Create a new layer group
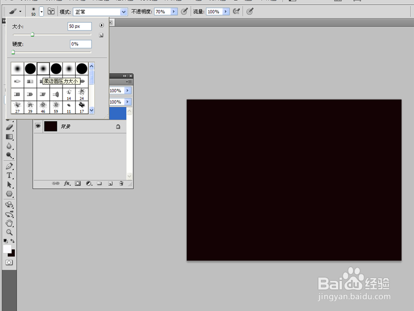Image resolution: width=414 pixels, height=311 pixels. tap(99, 183)
